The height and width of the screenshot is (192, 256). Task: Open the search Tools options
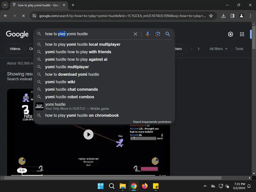coord(239,49)
